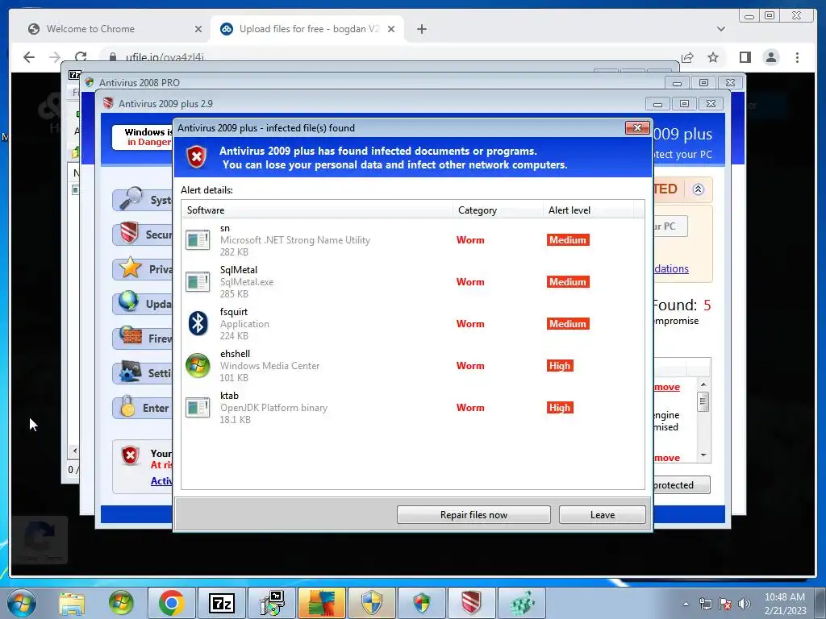Click the 'OpenJDK Platform binary' description text
Image resolution: width=826 pixels, height=619 pixels.
(x=273, y=408)
